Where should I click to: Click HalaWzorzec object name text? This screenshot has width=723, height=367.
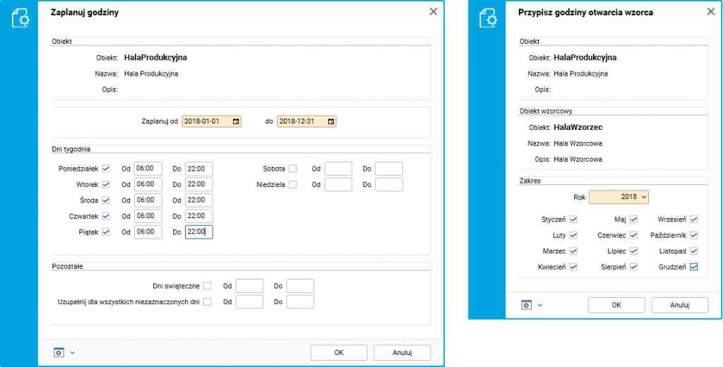(x=578, y=127)
